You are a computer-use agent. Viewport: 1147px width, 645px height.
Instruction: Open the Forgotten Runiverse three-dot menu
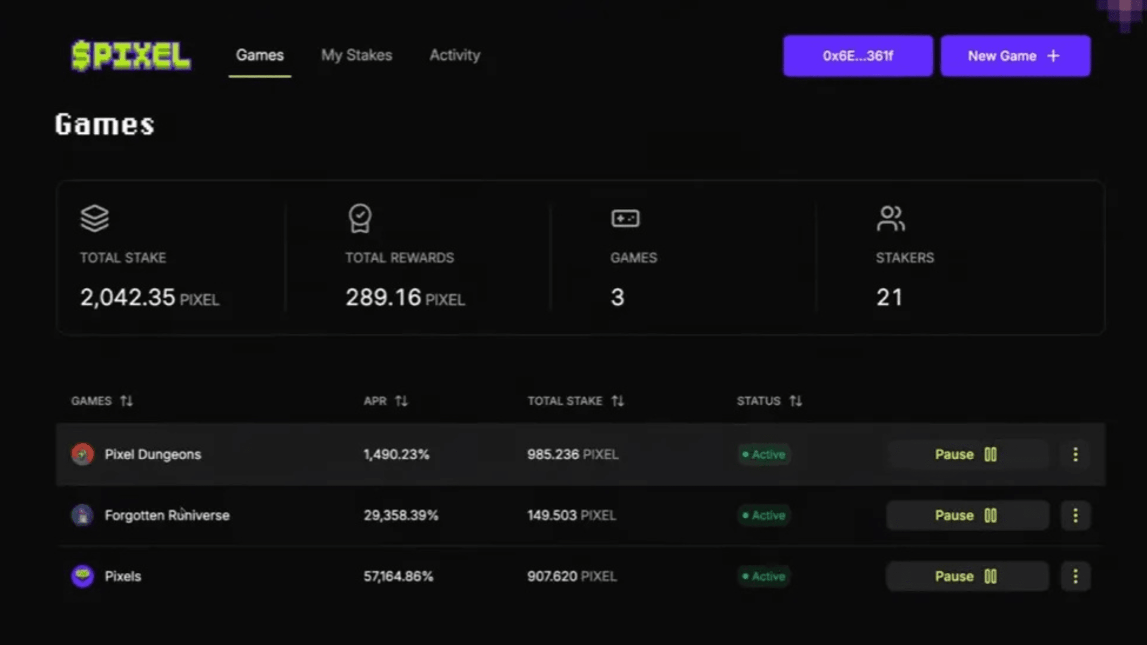coord(1075,515)
